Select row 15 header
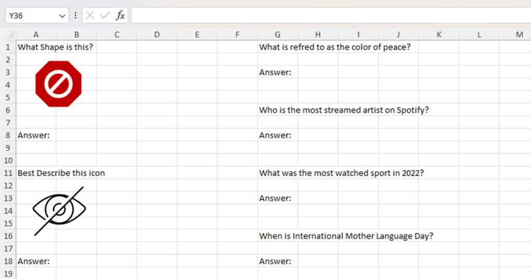Screen dimensions: 531x279 (8, 224)
